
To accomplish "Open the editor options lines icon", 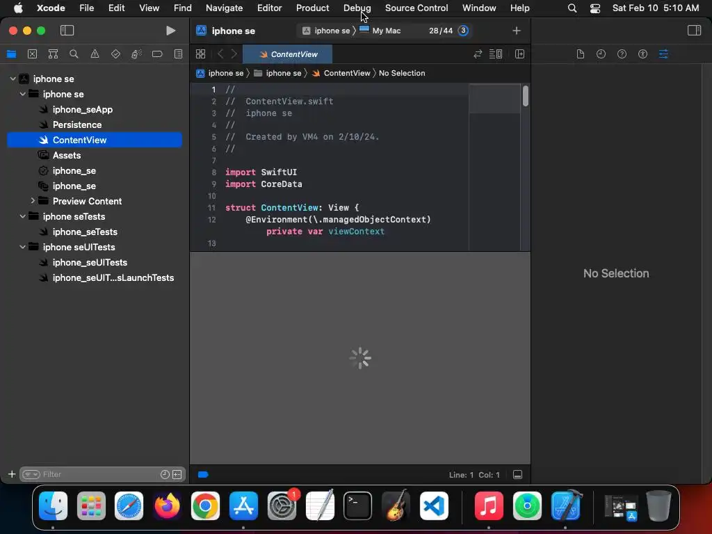I will (x=495, y=54).
